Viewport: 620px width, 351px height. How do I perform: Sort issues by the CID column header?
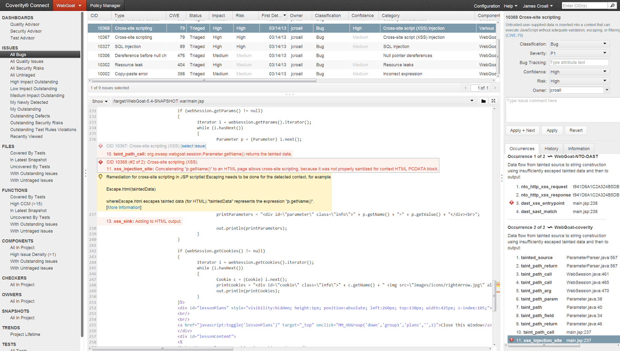point(100,15)
